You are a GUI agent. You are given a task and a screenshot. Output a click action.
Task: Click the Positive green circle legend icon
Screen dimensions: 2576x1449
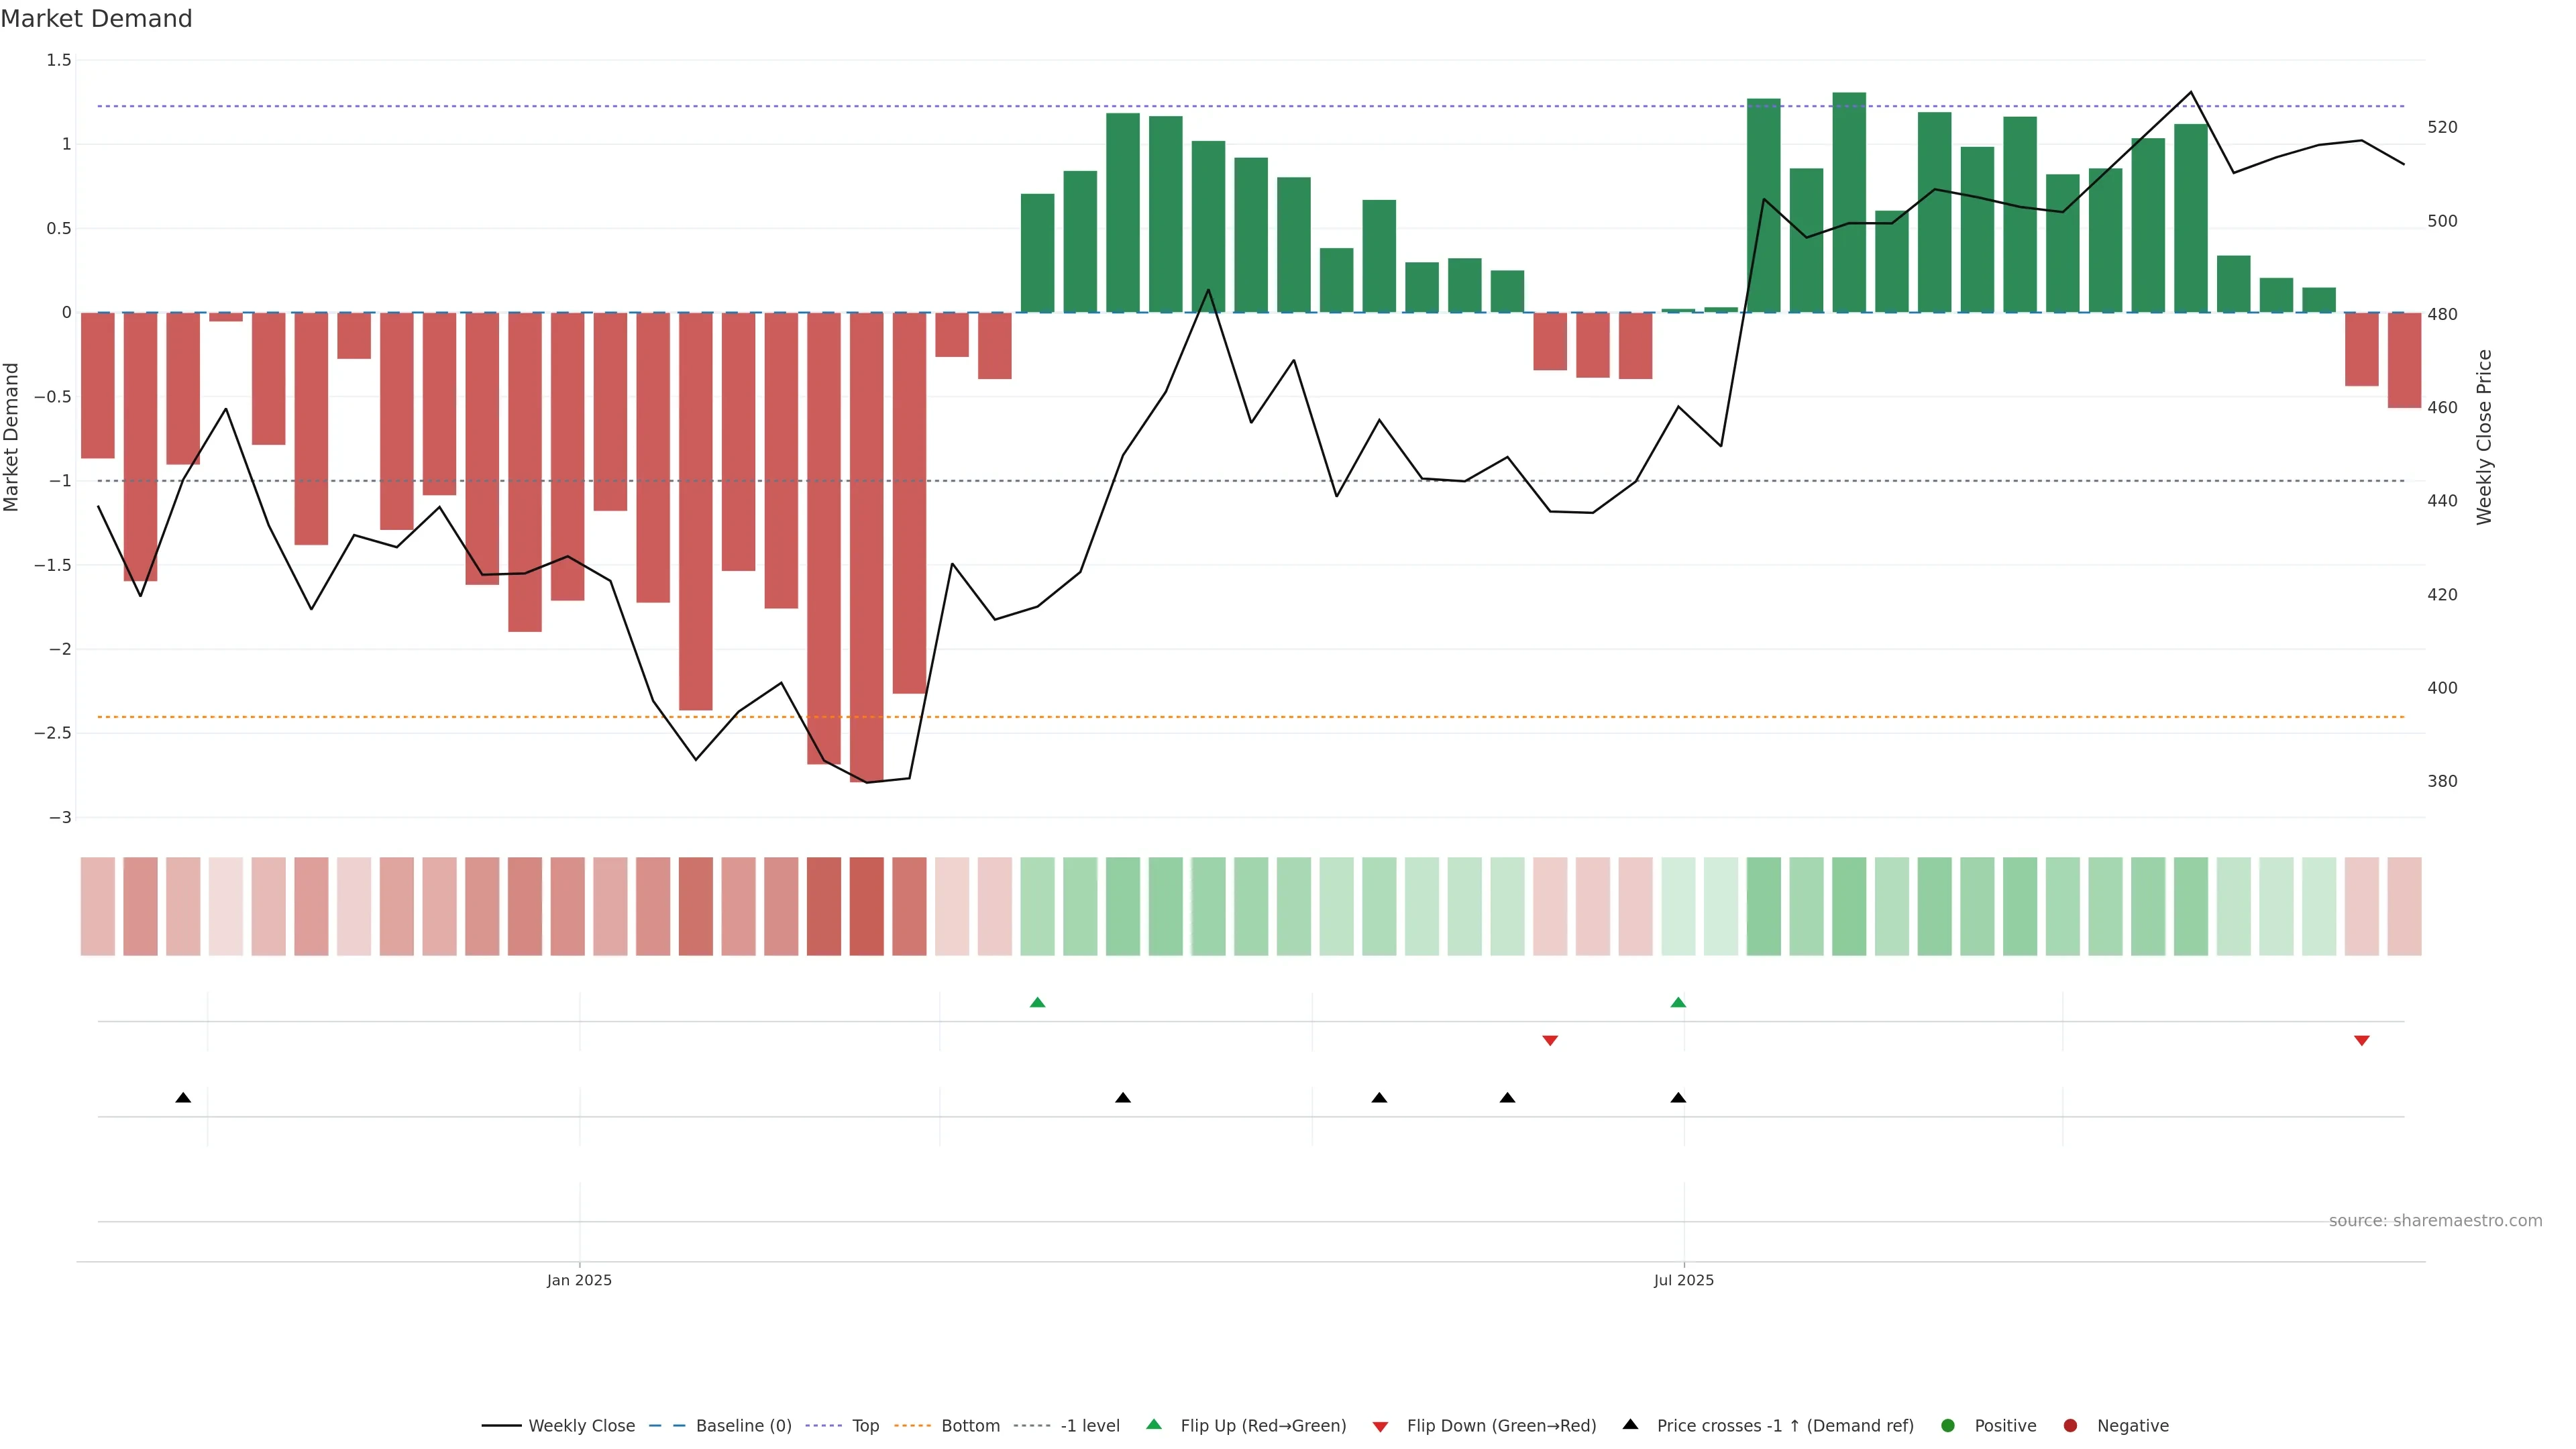click(x=1947, y=1426)
